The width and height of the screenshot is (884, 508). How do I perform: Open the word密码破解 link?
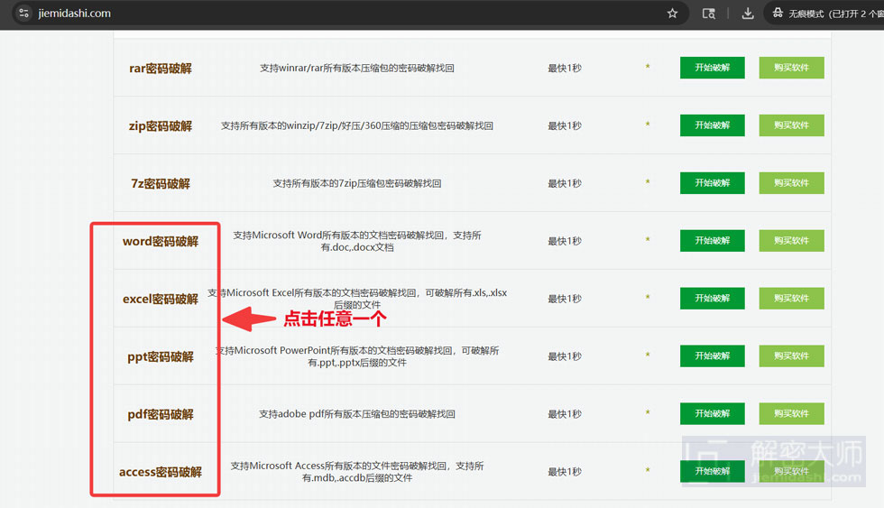[x=161, y=241]
